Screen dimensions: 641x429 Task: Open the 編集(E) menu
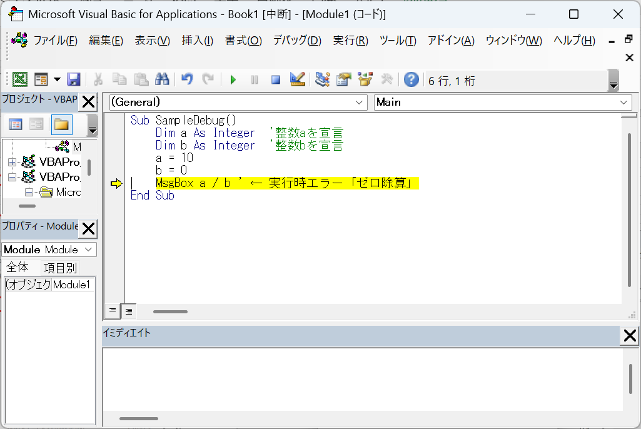[x=106, y=41]
